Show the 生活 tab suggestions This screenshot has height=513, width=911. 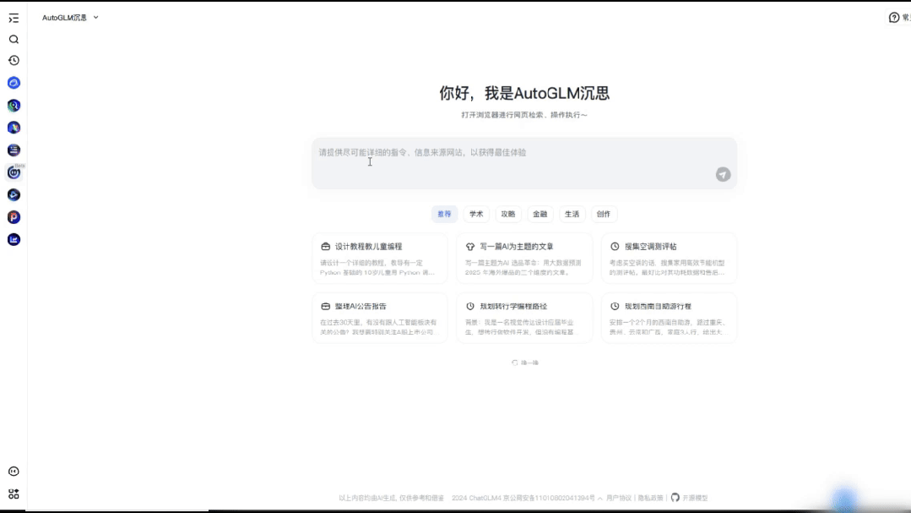[x=572, y=214]
